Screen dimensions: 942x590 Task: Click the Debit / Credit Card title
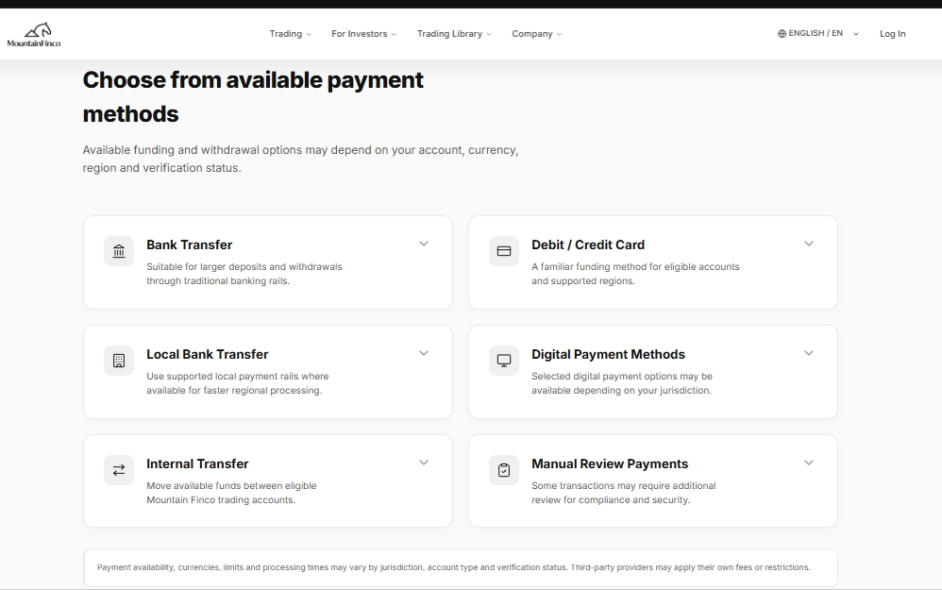587,244
